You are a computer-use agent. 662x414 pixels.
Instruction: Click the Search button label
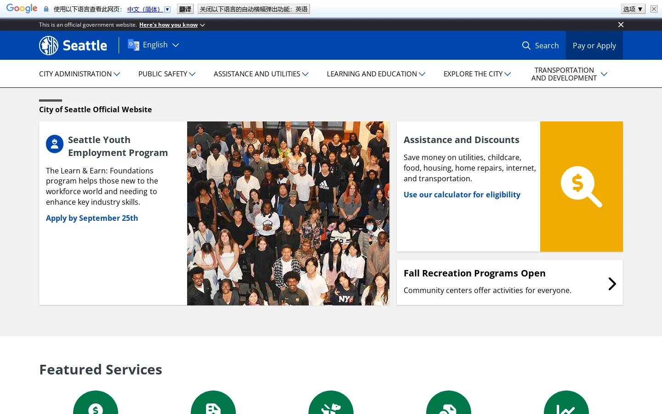tap(547, 46)
